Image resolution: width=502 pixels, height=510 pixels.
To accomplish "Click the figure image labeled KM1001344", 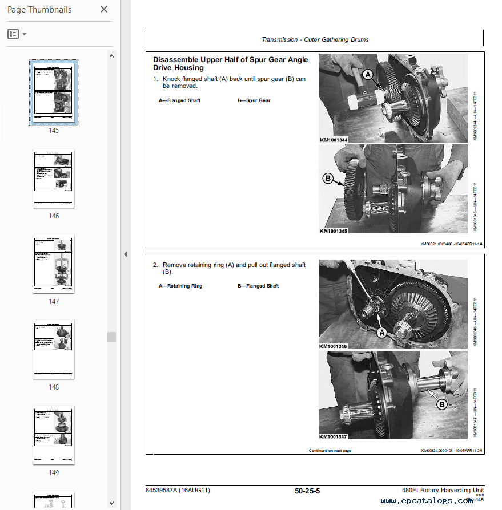I will [393, 98].
